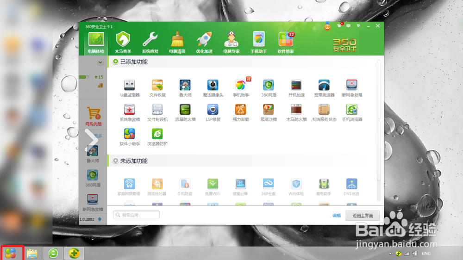Viewport: 463px width, 260px height.
Task: Open 360网盾 in the added functions grid
Action: click(269, 88)
